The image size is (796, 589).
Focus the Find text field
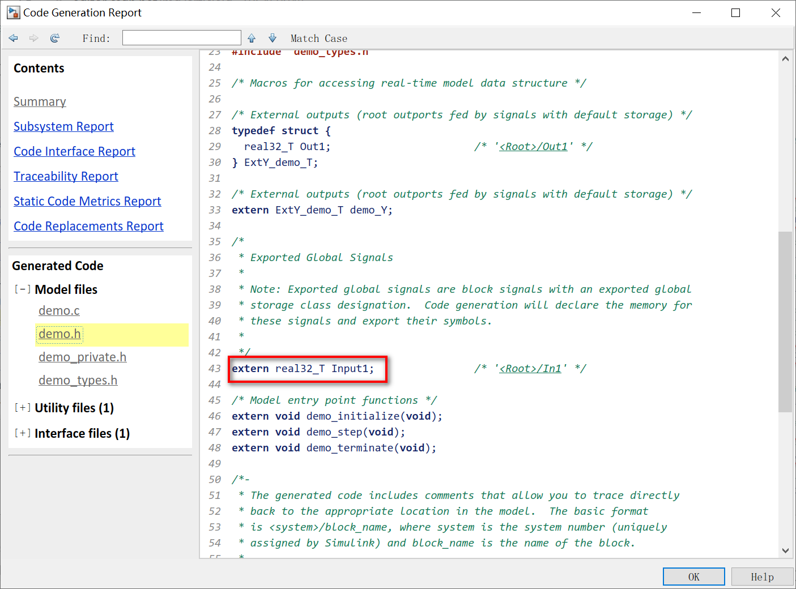pos(182,38)
